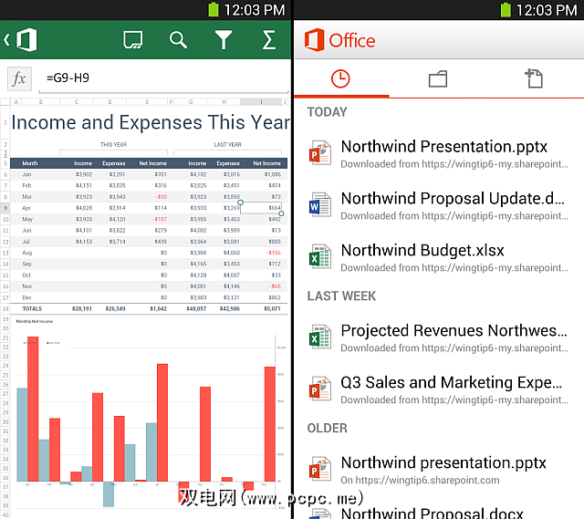This screenshot has height=519, width=584.
Task: Switch to the Recent clock tab
Action: pyautogui.click(x=340, y=79)
